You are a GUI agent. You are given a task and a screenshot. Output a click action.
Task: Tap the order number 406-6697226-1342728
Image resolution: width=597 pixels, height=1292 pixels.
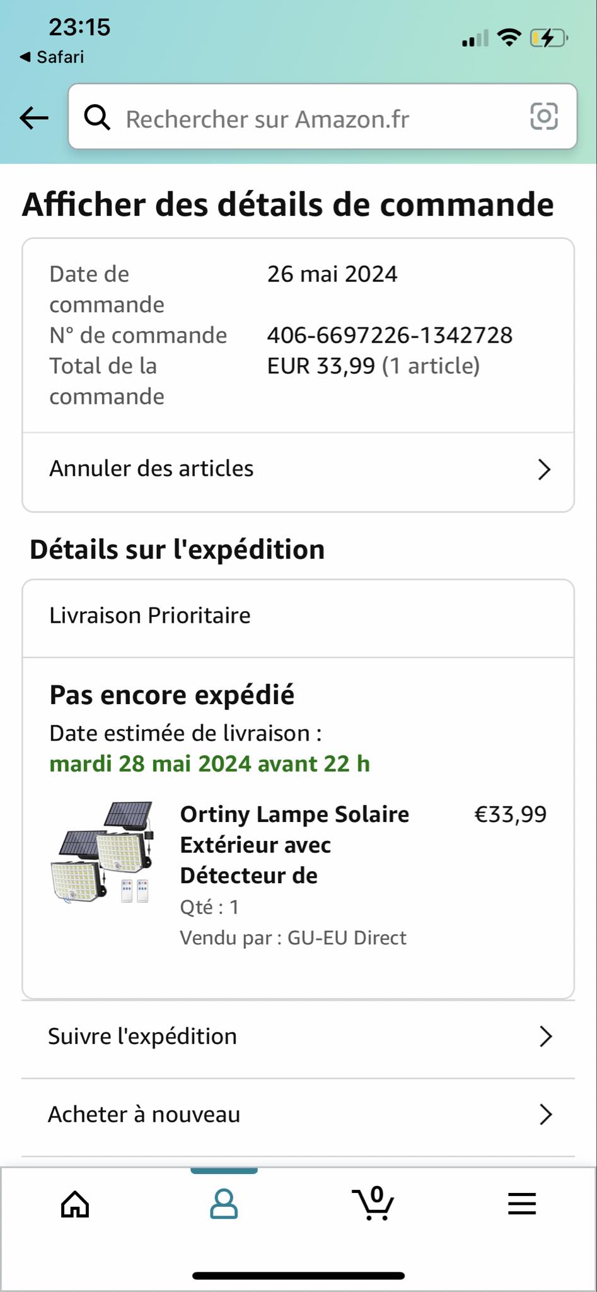click(390, 335)
